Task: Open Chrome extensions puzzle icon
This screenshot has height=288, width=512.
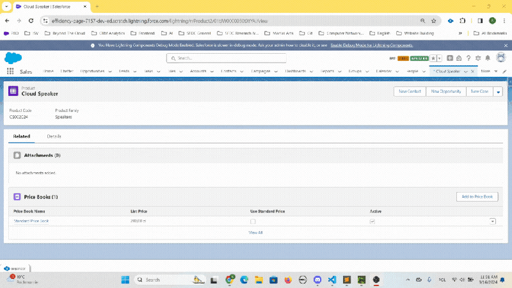Action: (x=462, y=21)
